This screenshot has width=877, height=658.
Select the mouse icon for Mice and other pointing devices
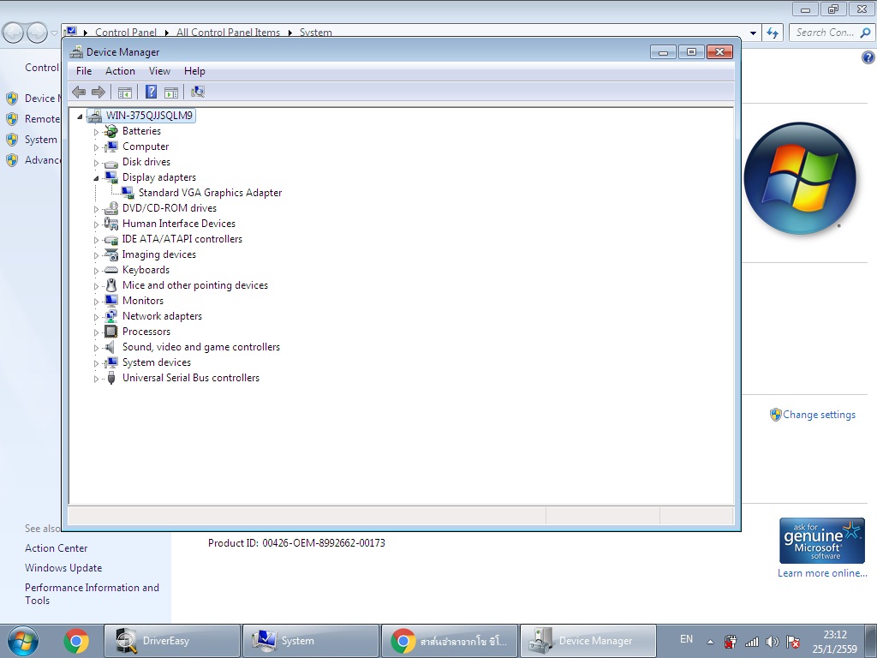[x=111, y=285]
